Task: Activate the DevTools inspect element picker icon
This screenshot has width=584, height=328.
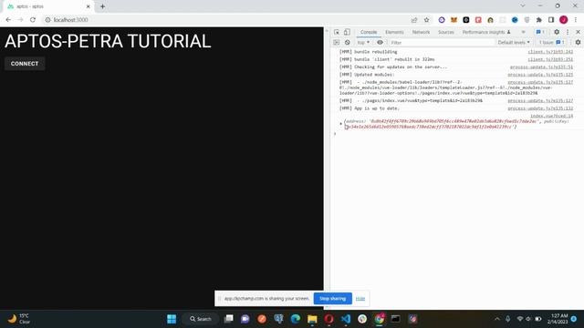Action: [337, 33]
